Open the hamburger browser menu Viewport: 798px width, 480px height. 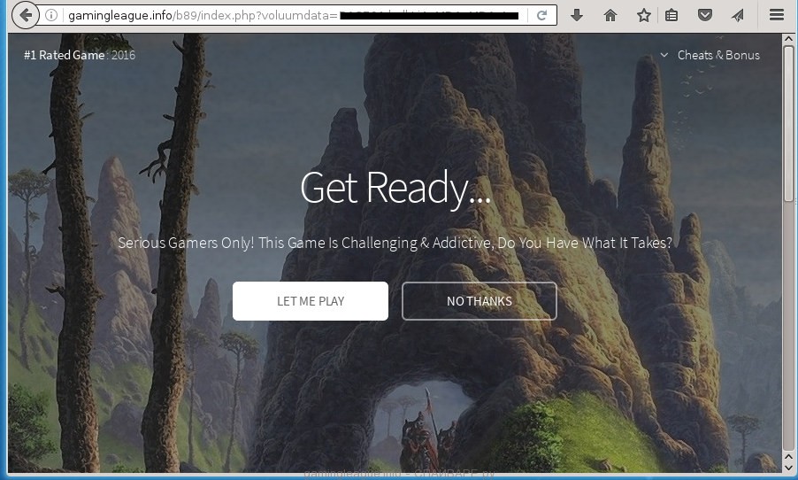coord(777,15)
